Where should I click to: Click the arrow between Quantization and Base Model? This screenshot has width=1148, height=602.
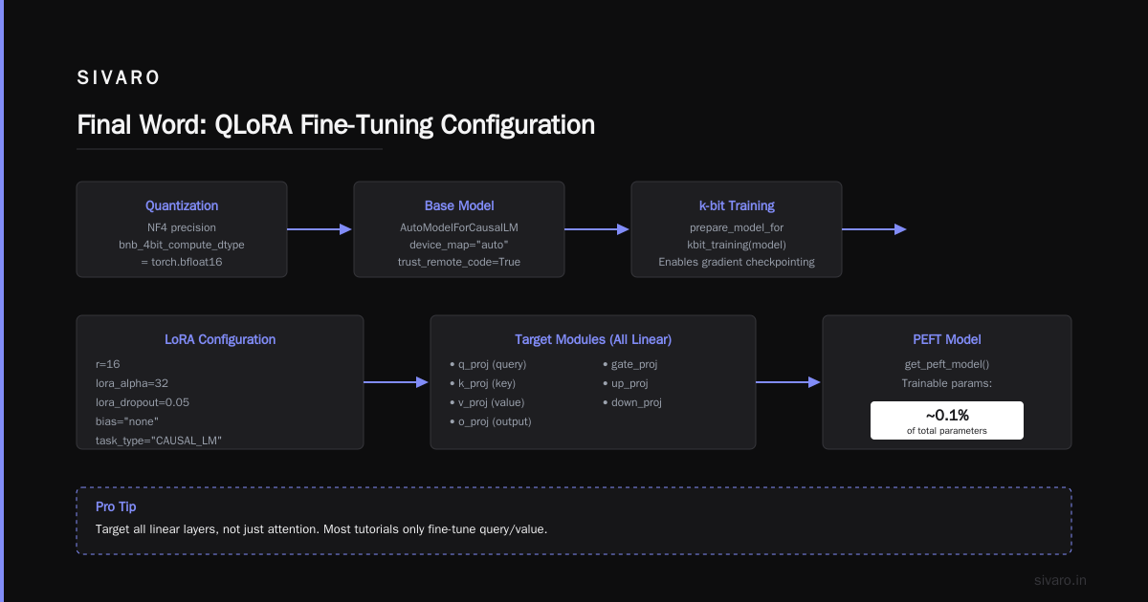[x=320, y=229]
